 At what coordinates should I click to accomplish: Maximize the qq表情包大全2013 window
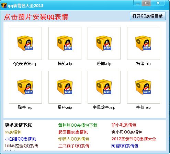tap(147, 3)
